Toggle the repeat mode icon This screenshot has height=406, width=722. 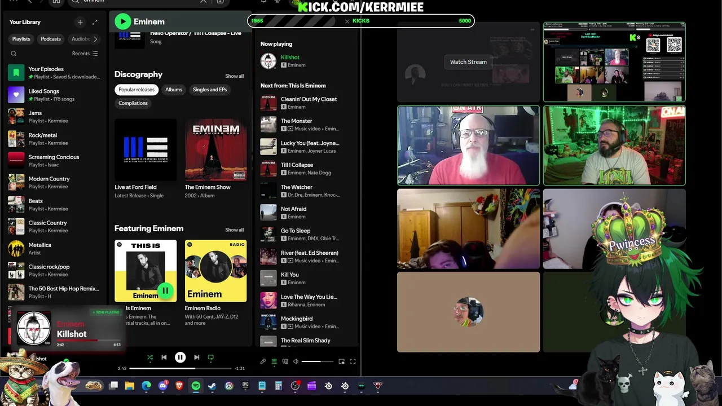[210, 357]
